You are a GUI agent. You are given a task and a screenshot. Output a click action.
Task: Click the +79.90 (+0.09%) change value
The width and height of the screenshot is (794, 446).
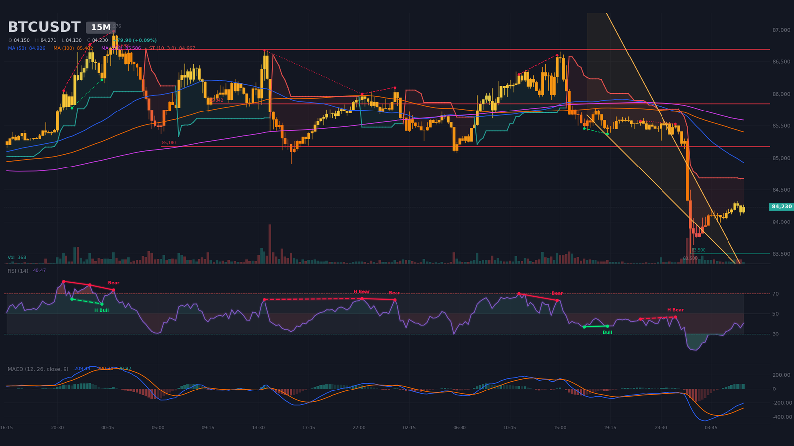(136, 40)
